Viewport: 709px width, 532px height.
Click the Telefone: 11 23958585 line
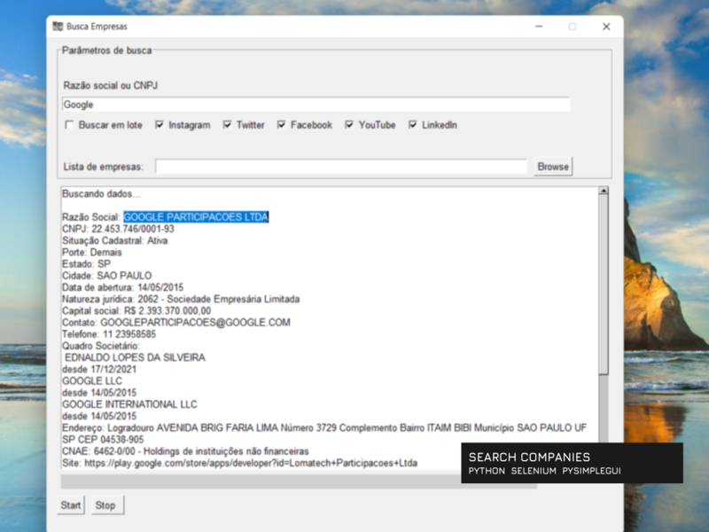pos(109,334)
